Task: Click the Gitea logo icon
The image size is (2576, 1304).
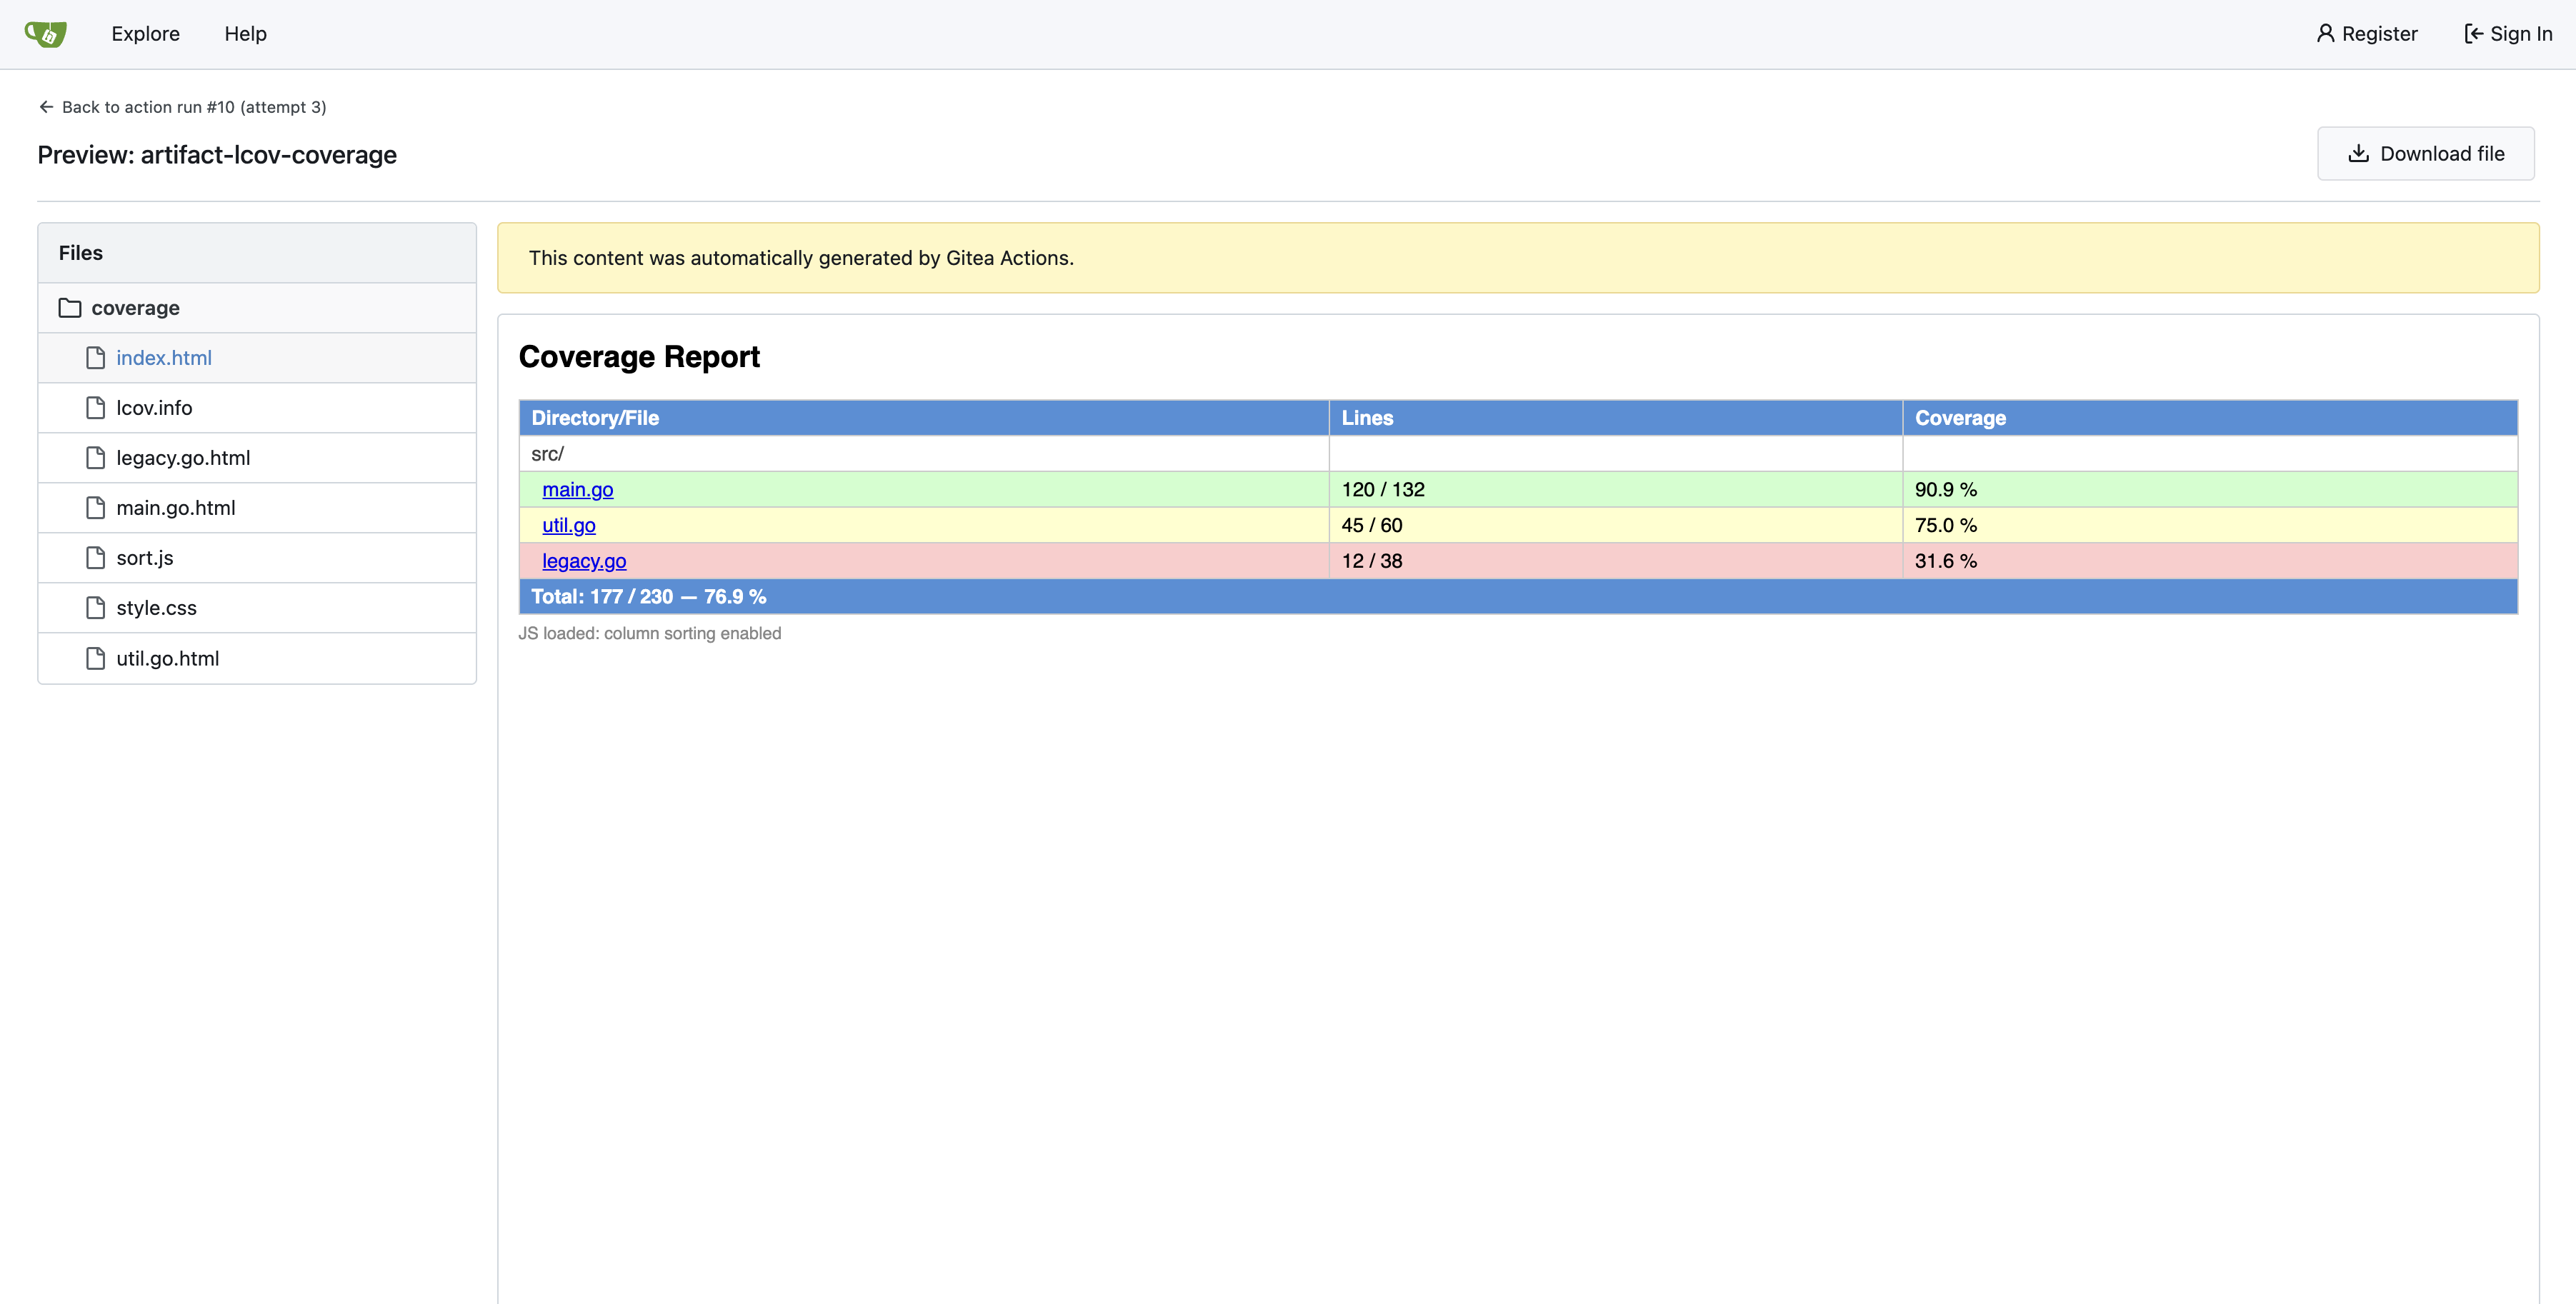Action: [46, 34]
